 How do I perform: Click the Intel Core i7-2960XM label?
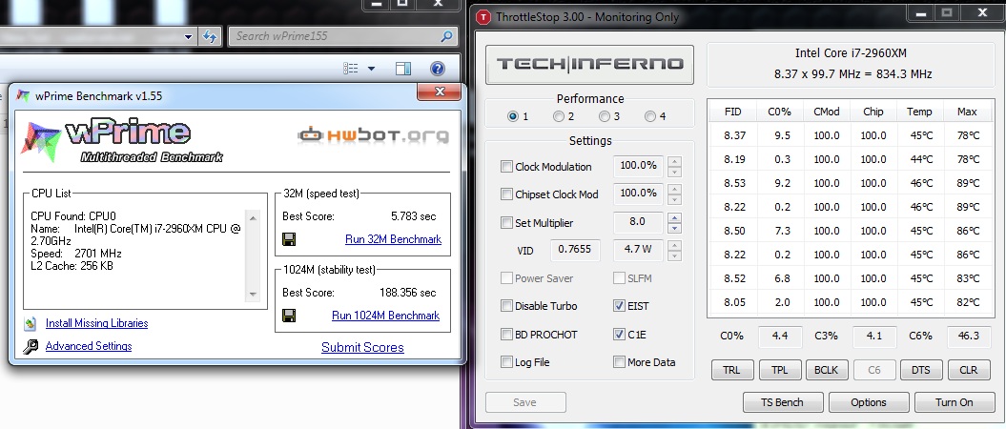(851, 54)
